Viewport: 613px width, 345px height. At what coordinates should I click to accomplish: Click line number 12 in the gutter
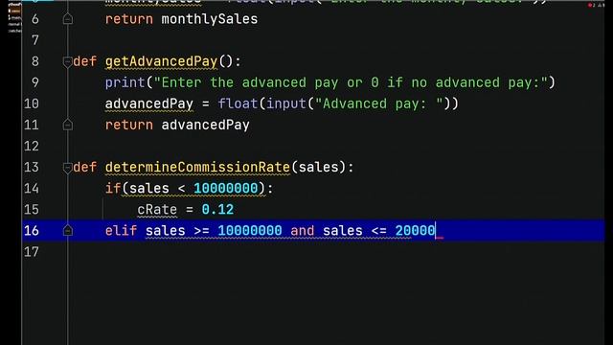click(32, 146)
